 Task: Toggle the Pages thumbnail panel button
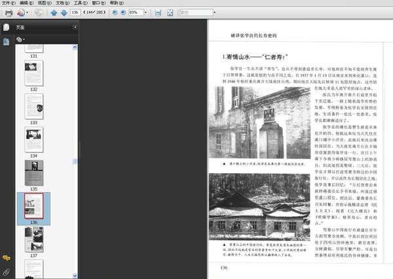point(6,27)
